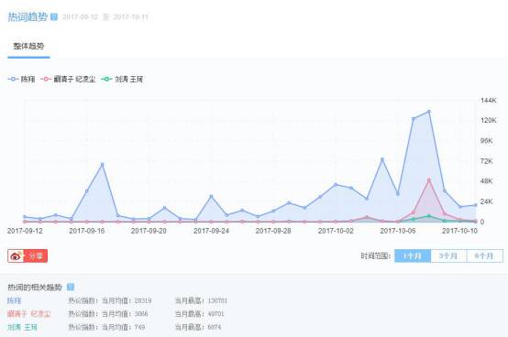Toggle the green 刘涛 王珂 legend series

point(122,79)
